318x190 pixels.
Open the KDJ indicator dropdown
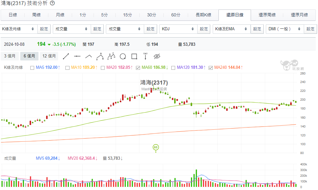pos(179,29)
